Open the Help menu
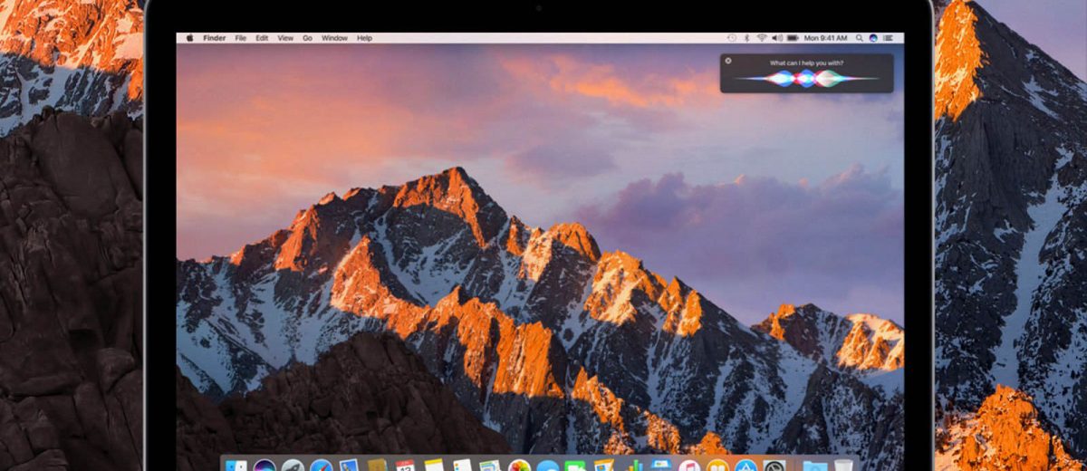The height and width of the screenshot is (471, 1087). [x=364, y=38]
